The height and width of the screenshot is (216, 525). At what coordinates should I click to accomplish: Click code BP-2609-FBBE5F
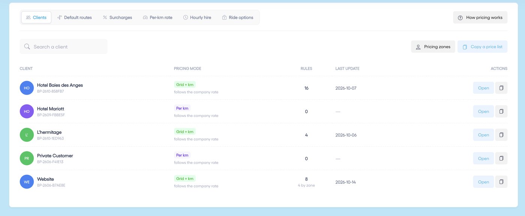pyautogui.click(x=51, y=115)
